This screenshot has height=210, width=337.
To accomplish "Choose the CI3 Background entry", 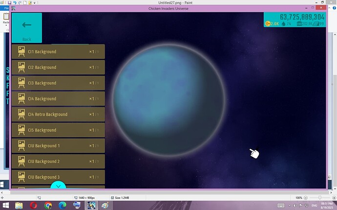I will coord(58,83).
